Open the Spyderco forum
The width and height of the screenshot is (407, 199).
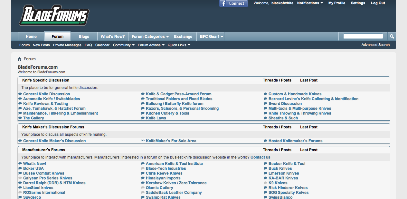(x=32, y=197)
